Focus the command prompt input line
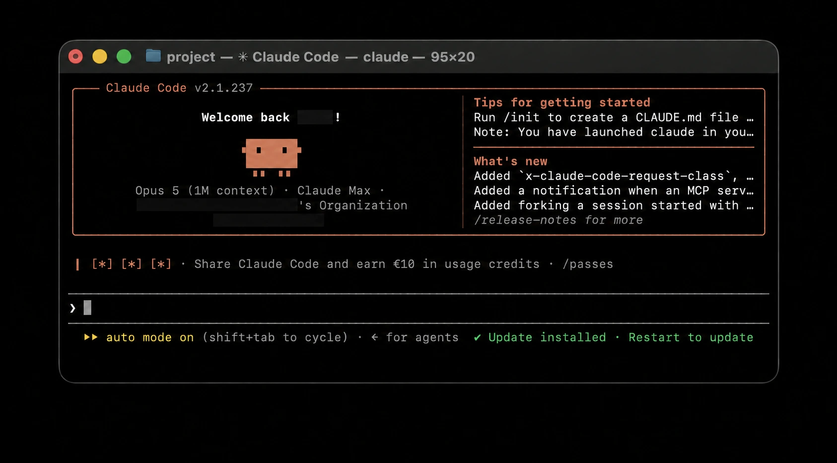837x463 pixels. coord(418,308)
